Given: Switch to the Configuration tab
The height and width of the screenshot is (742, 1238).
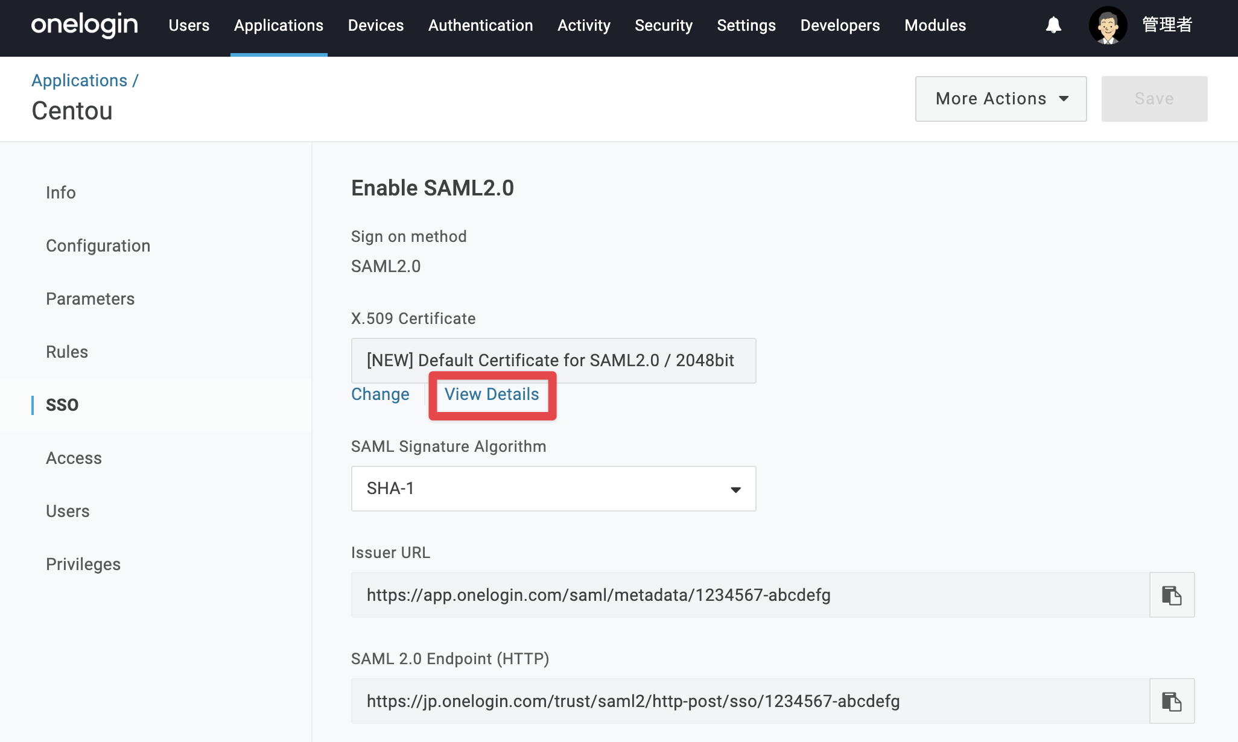Looking at the screenshot, I should [x=98, y=246].
